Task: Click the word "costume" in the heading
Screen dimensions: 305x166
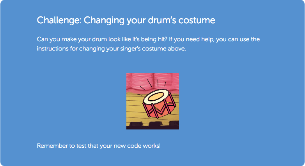Action: [x=197, y=20]
